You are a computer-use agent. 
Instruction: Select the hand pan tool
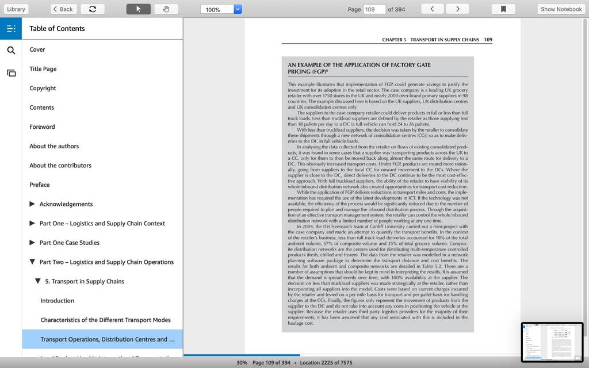[x=166, y=9]
